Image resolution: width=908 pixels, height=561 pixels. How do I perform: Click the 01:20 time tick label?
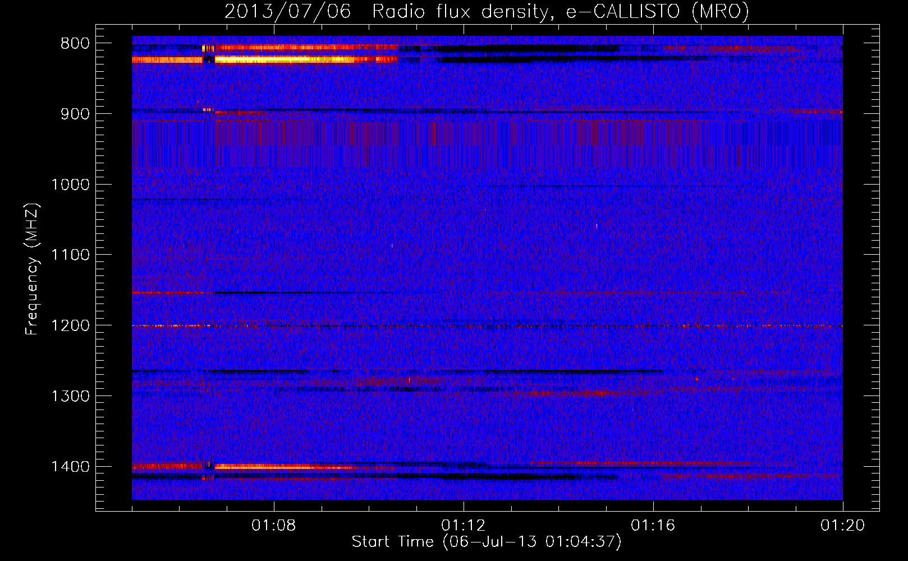[843, 526]
